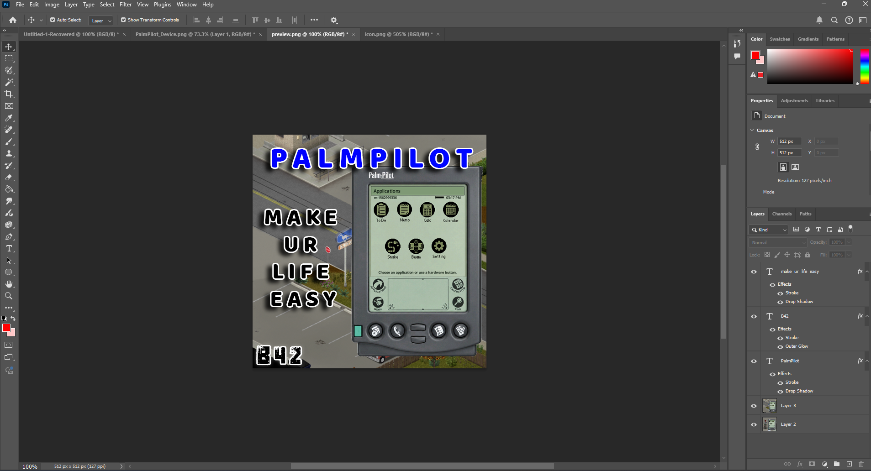Select the Pen tool
This screenshot has width=871, height=471.
pos(9,236)
